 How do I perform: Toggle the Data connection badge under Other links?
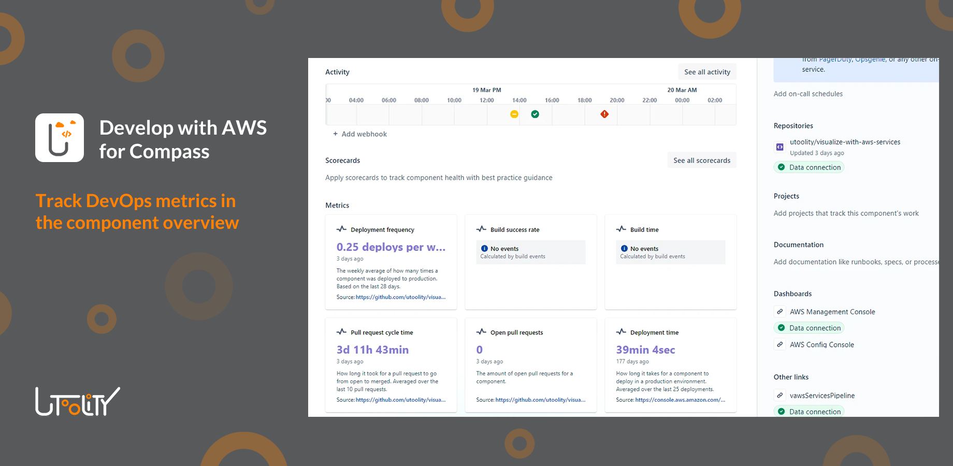point(809,411)
